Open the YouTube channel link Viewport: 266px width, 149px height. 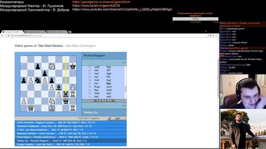pyautogui.click(x=122, y=9)
